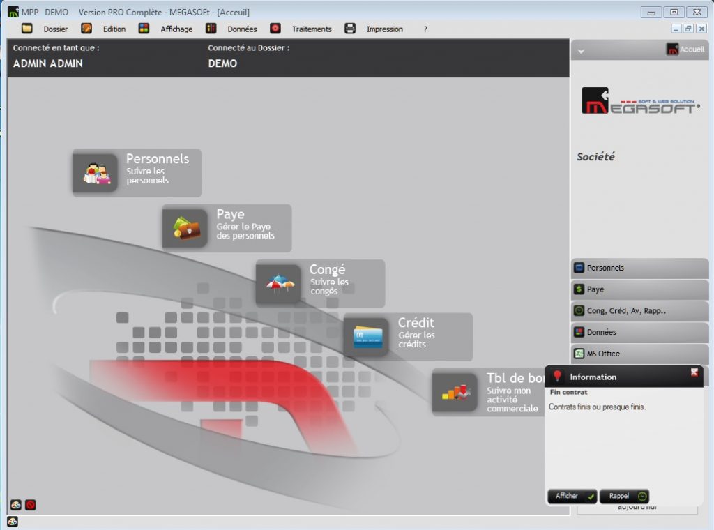Expand the Personnels sidebar section
This screenshot has height=530, width=714.
pyautogui.click(x=639, y=268)
